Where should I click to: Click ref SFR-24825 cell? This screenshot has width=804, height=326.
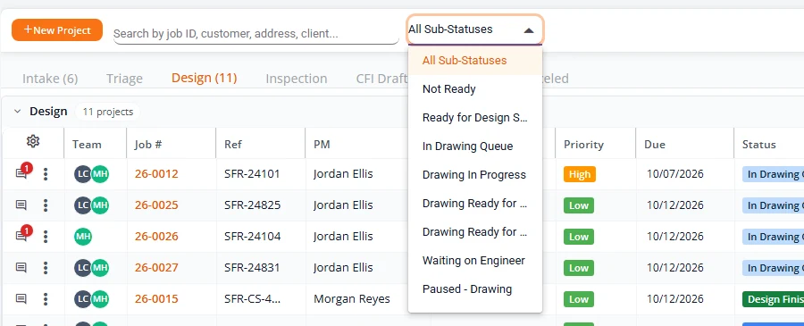click(x=252, y=205)
